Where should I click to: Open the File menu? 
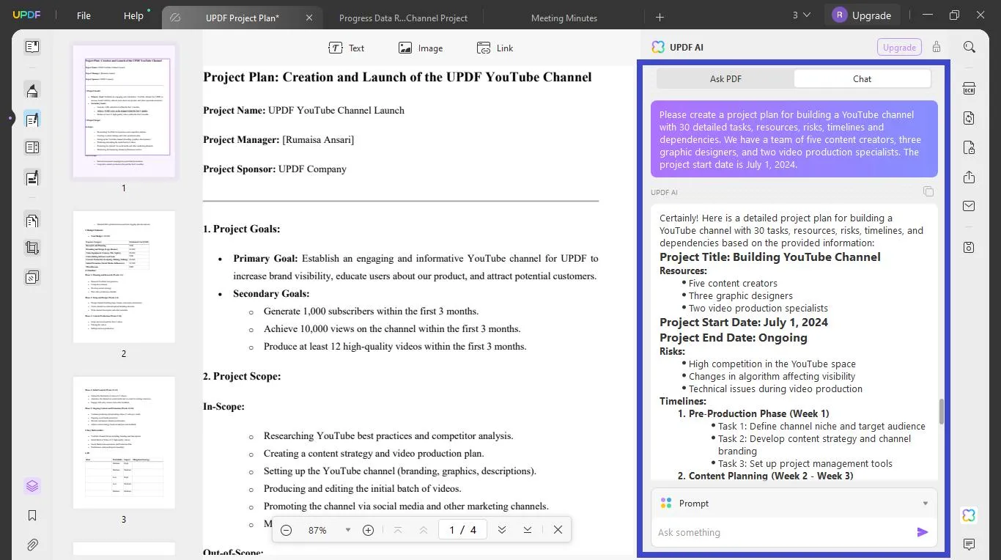[83, 15]
